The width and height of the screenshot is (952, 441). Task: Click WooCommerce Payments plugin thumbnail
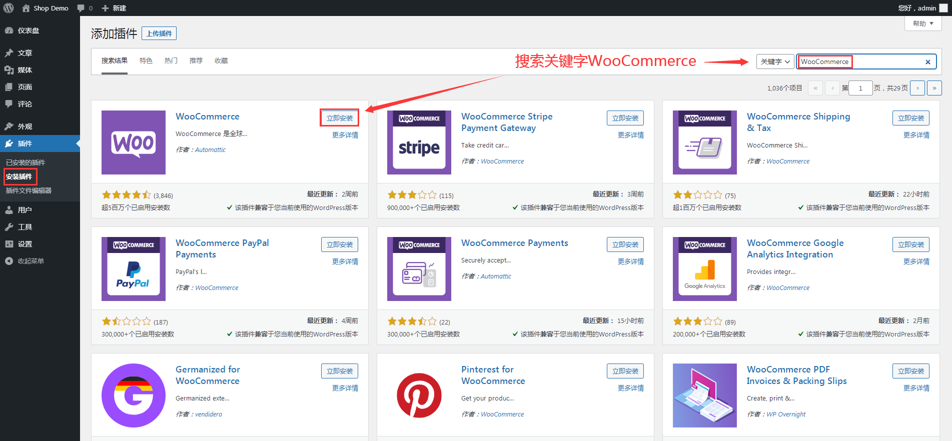(419, 269)
